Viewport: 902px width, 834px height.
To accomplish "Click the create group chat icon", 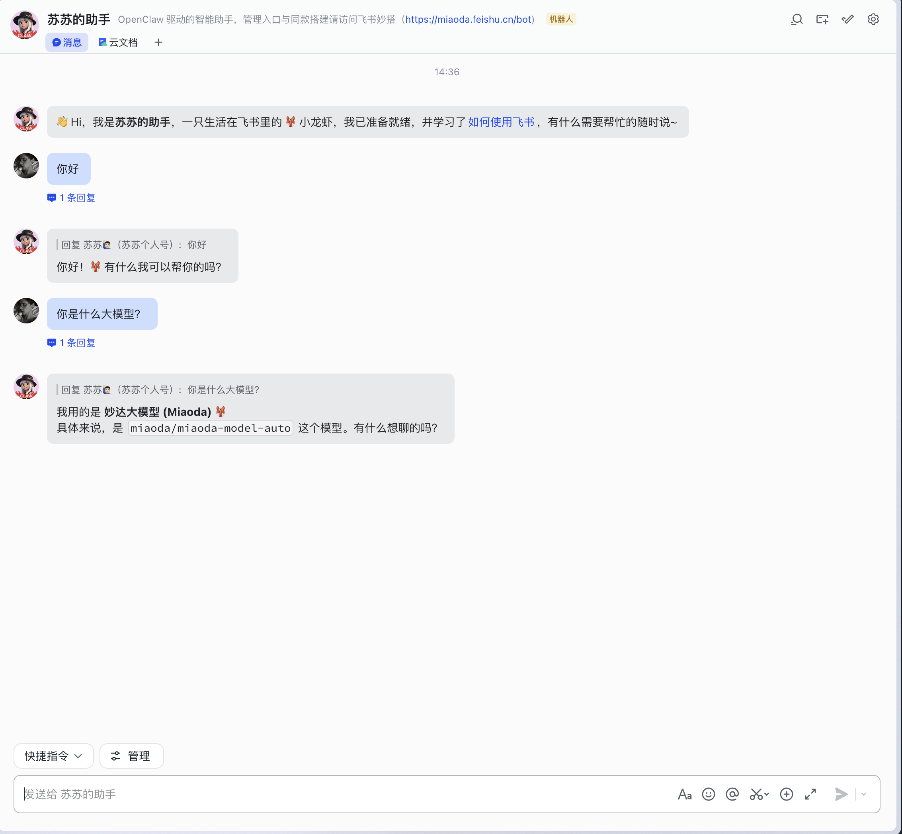I will [822, 20].
